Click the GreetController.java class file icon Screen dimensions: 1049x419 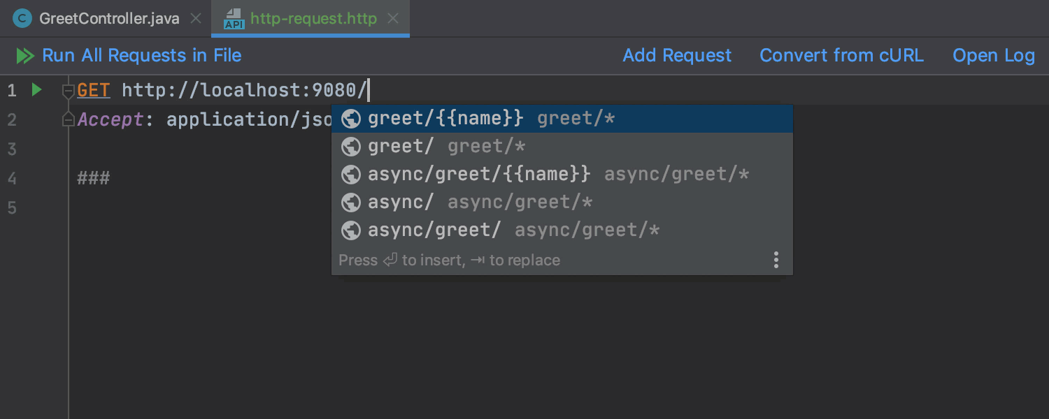[x=22, y=19]
